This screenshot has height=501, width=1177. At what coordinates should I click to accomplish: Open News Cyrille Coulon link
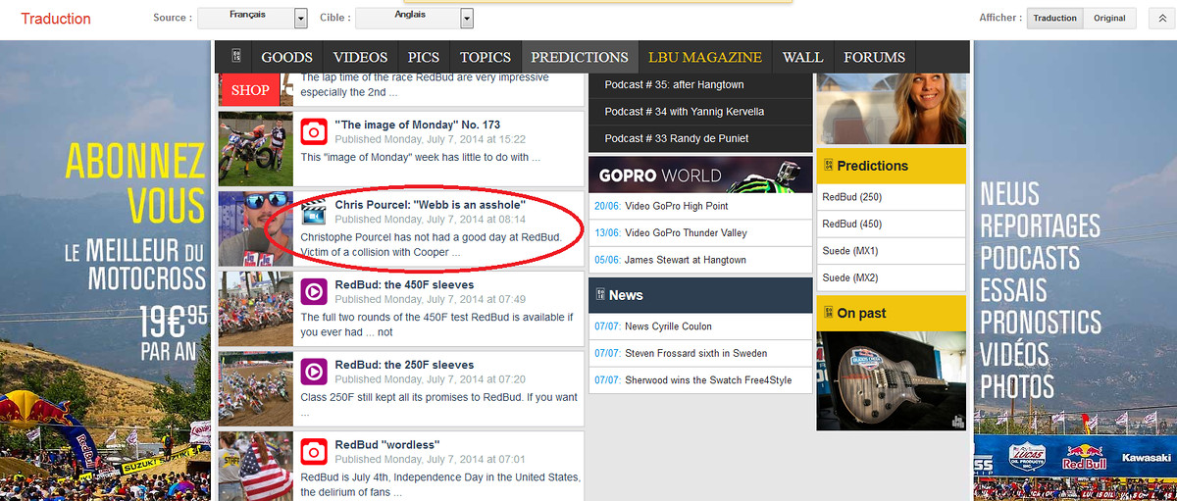pyautogui.click(x=668, y=326)
